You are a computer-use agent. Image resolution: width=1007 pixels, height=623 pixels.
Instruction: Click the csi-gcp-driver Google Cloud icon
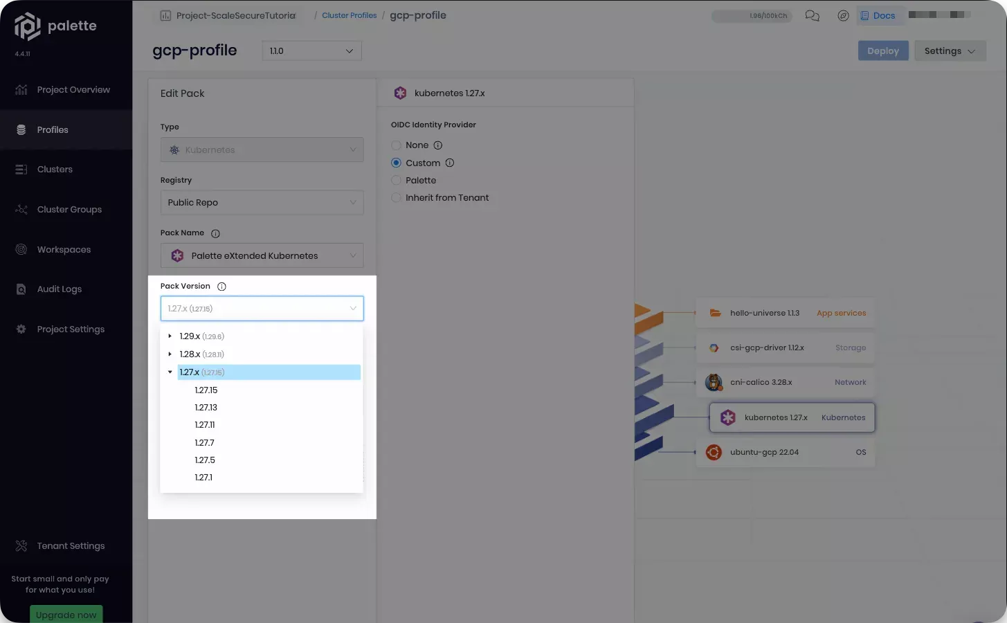(x=714, y=348)
